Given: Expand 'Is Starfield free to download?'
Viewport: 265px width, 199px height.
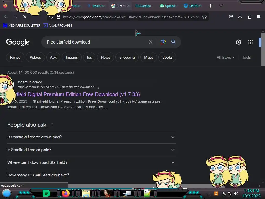Looking at the screenshot, I should point(91,137).
